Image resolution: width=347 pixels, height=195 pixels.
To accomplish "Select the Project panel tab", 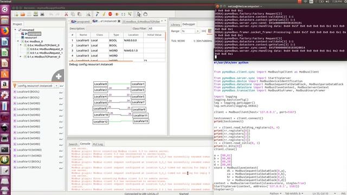I will (x=17, y=24).
